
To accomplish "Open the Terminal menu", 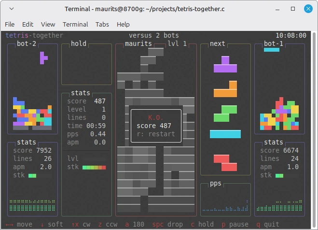I will point(75,24).
